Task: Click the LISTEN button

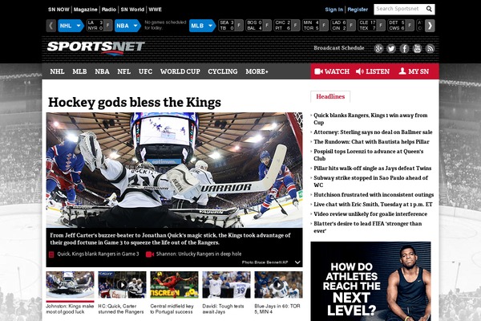Action: coord(373,71)
